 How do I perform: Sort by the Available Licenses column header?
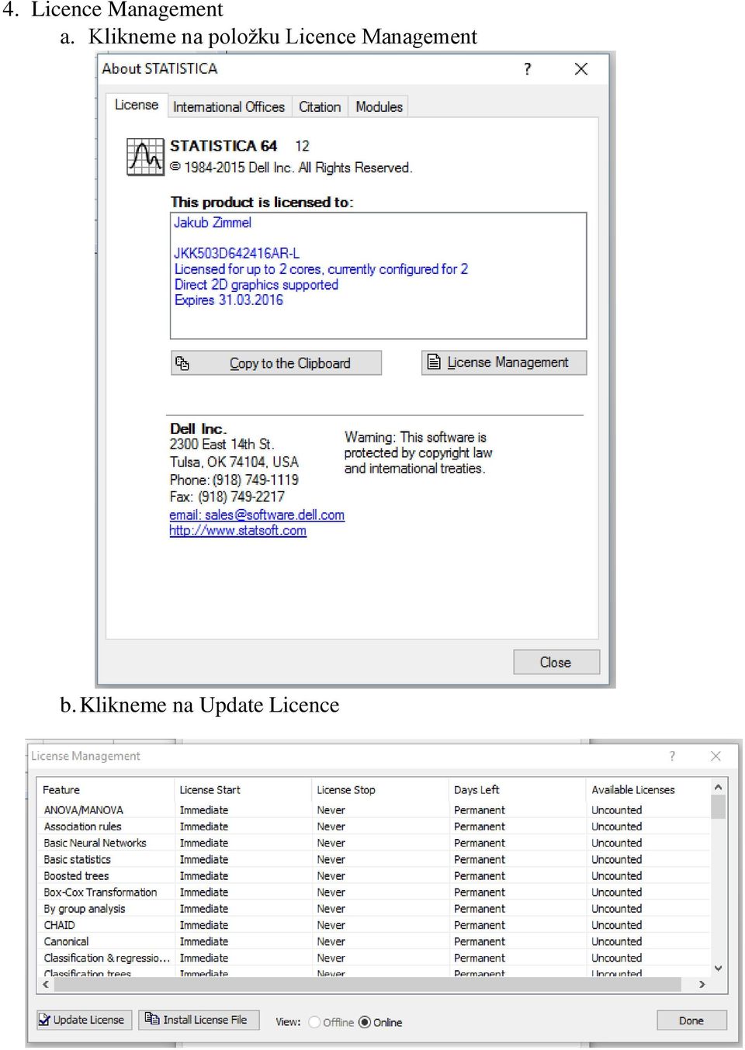coord(649,790)
